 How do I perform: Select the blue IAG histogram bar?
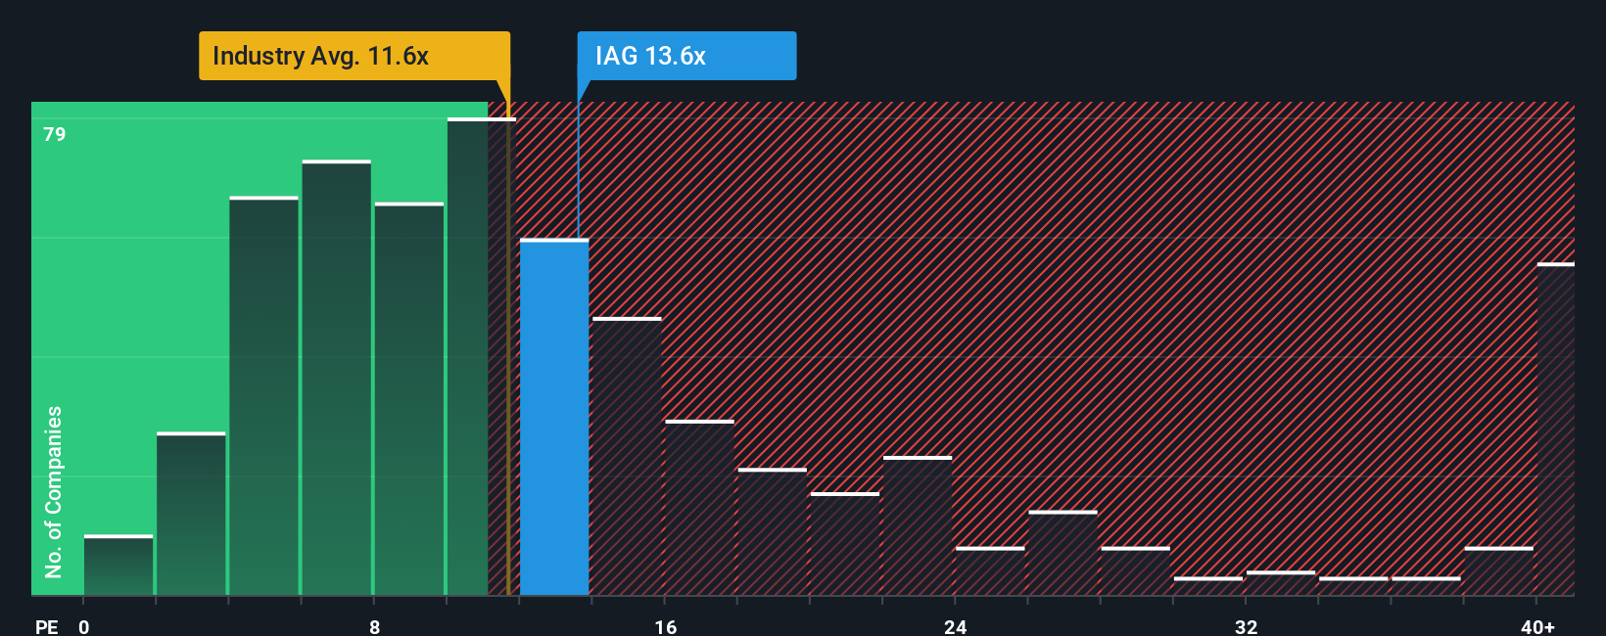point(554,417)
